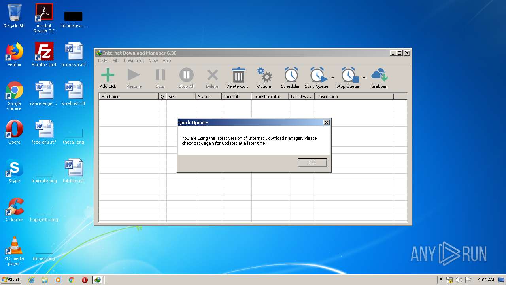Click OK in Quick Update dialog
Viewport: 506px width, 285px height.
(312, 163)
